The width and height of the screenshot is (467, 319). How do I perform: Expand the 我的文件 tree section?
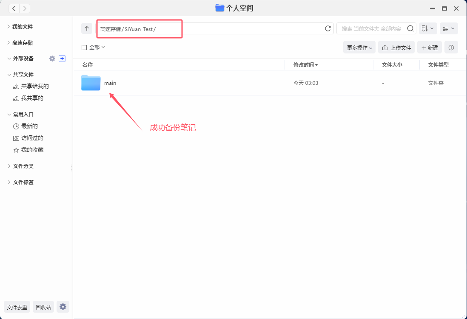click(9, 27)
